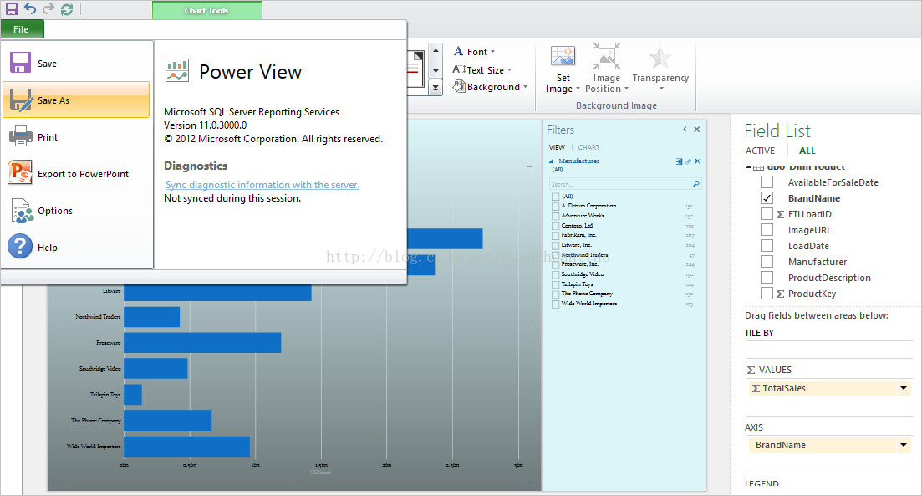Click the magnifier icon in the filter search
This screenshot has width=922, height=496.
pyautogui.click(x=696, y=184)
